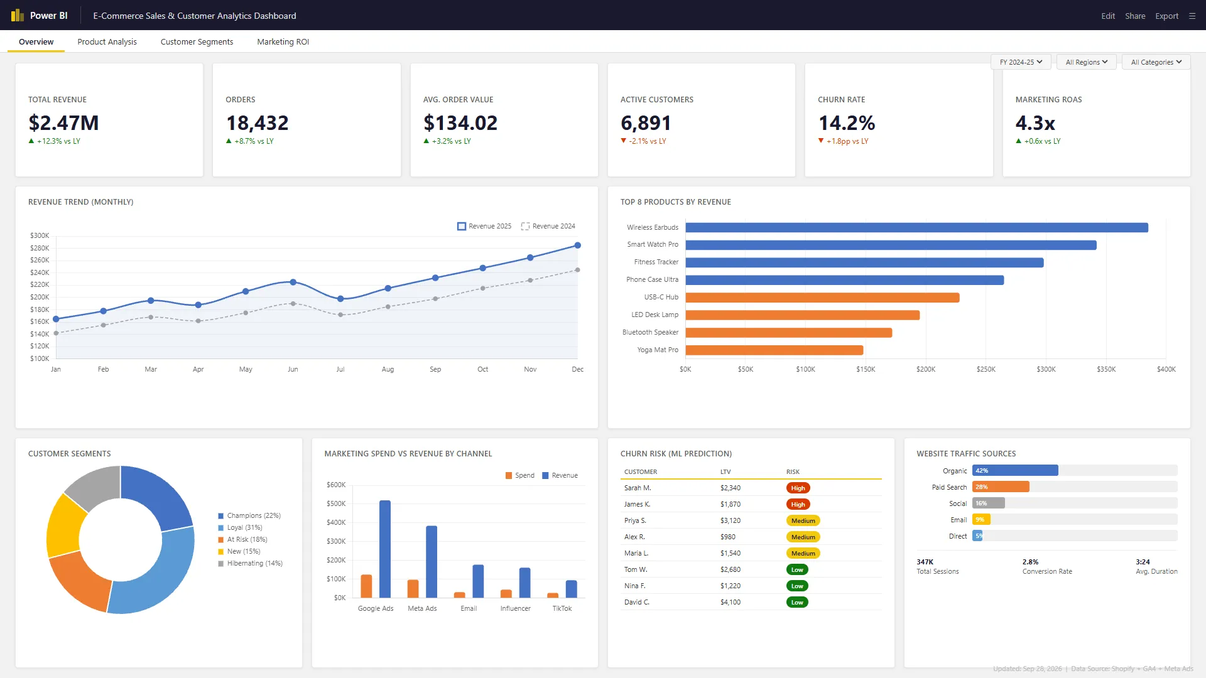Switch to the Product Analysis tab
The height and width of the screenshot is (678, 1206).
coord(107,41)
